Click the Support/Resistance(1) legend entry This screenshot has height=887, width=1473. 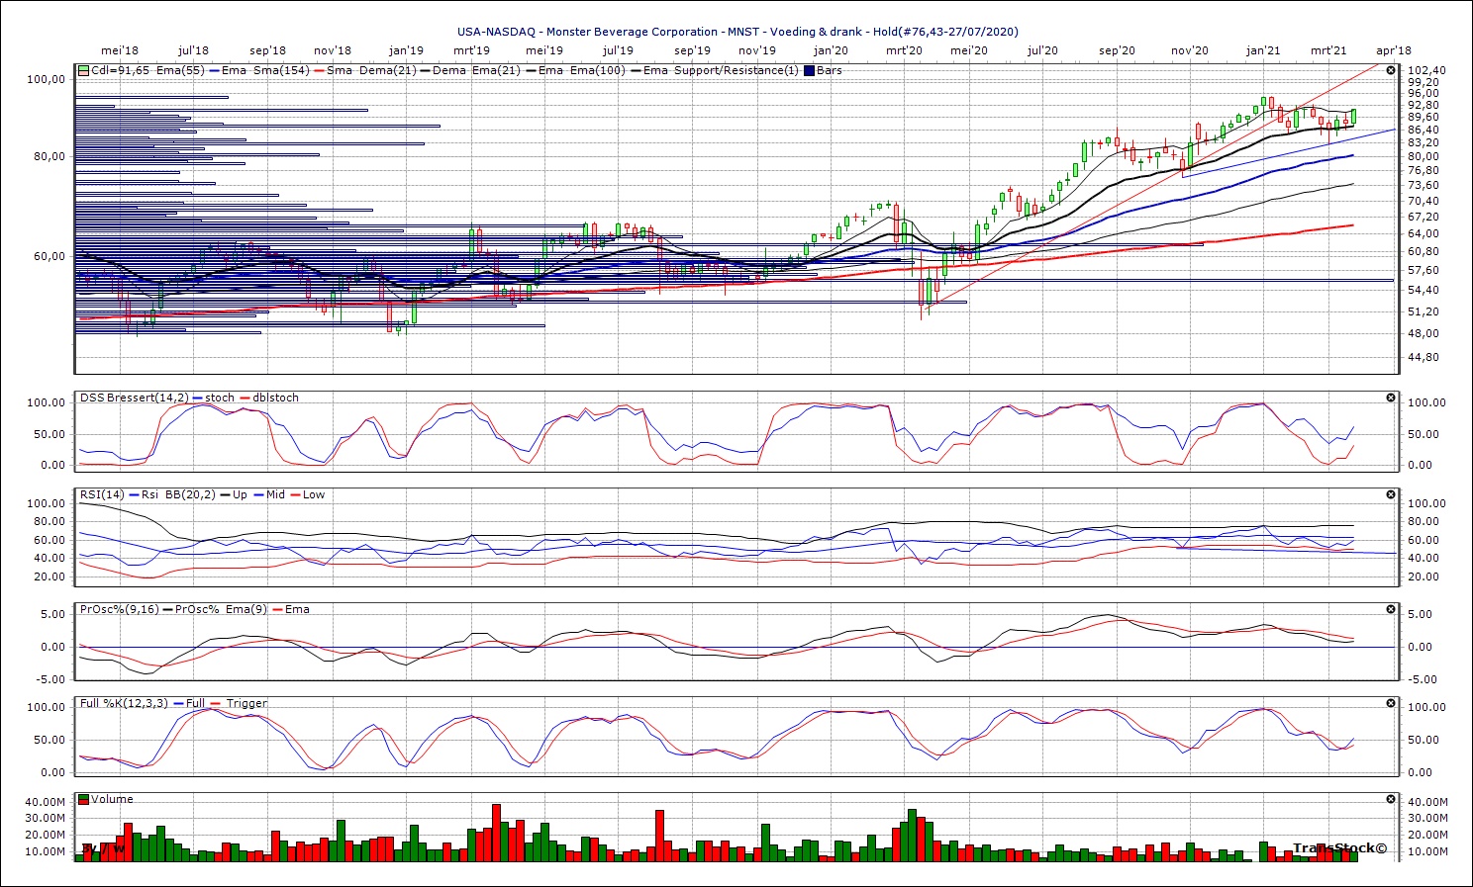pyautogui.click(x=736, y=70)
